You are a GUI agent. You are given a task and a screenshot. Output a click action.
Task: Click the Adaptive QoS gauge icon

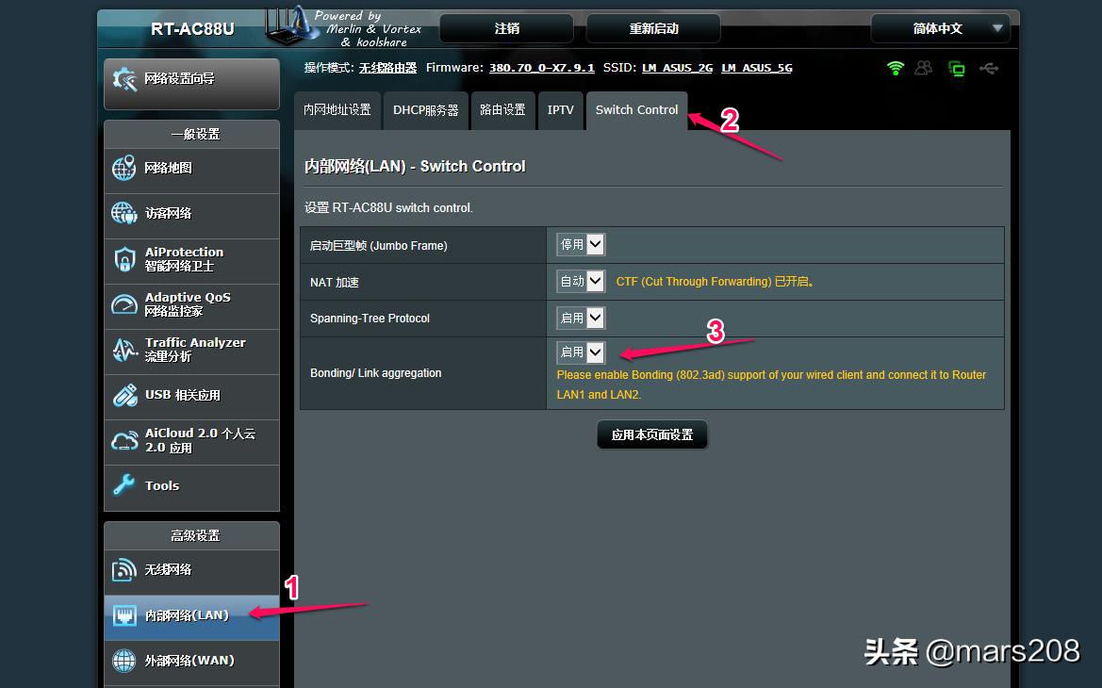pos(123,304)
